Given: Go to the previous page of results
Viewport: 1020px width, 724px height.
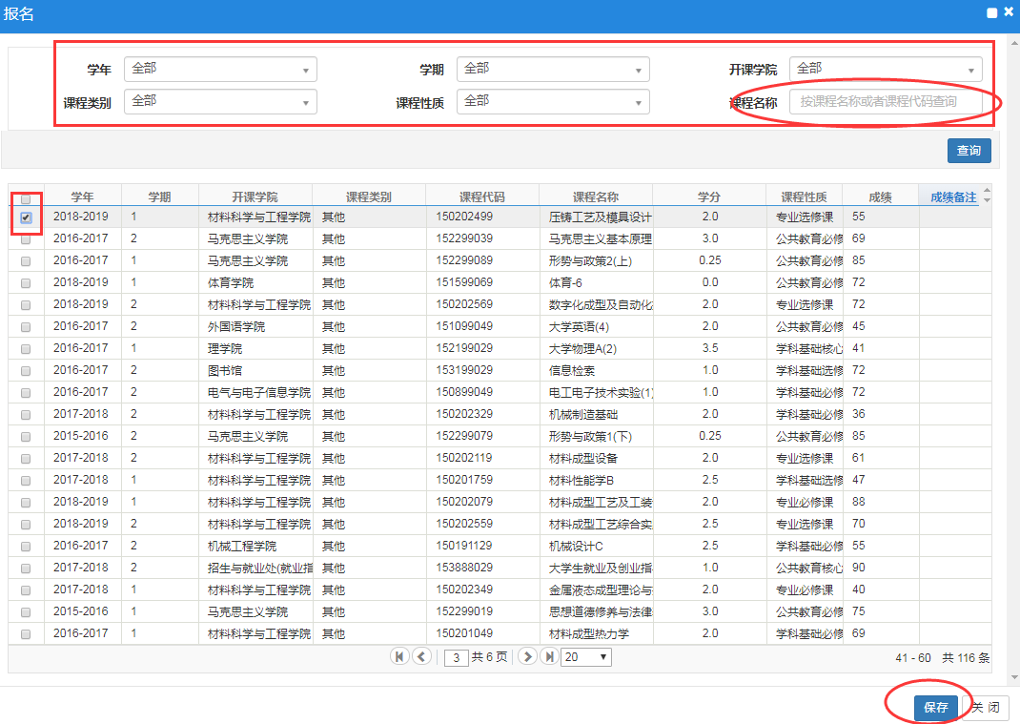Looking at the screenshot, I should coord(421,656).
